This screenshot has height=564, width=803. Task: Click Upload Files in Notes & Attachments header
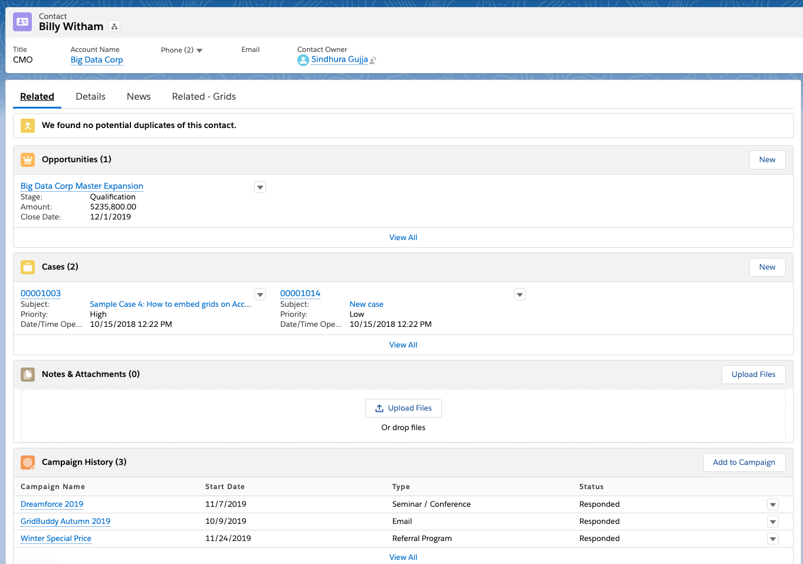click(753, 375)
